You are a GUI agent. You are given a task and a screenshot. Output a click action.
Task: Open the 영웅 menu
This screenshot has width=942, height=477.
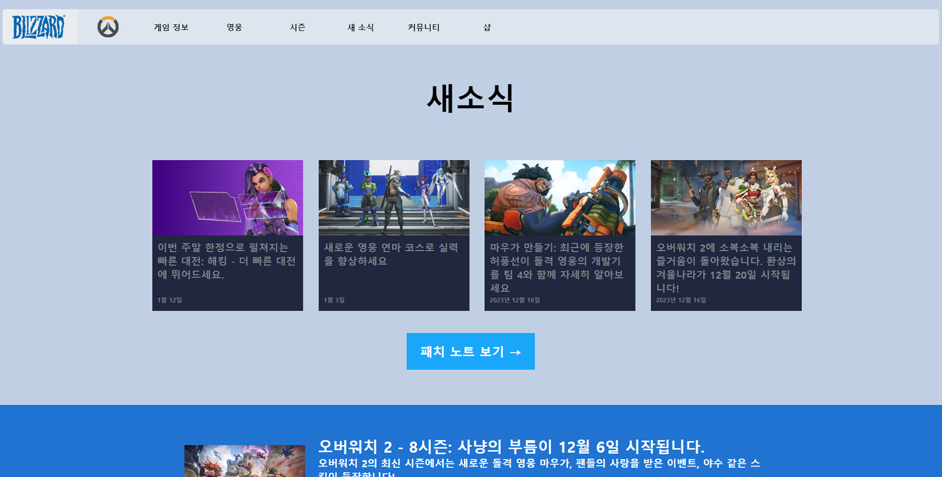(235, 28)
